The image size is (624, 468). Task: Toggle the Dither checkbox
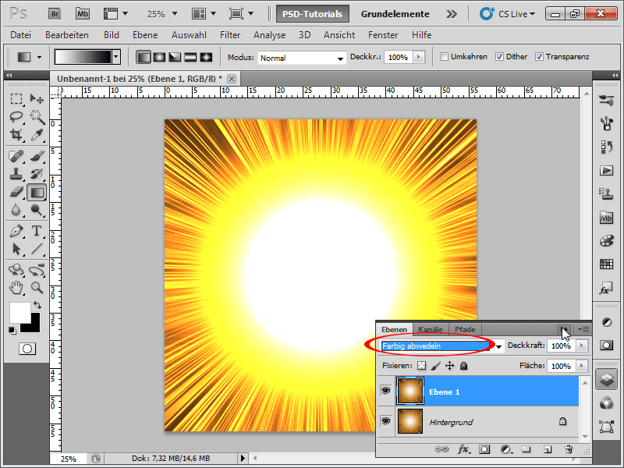[499, 56]
